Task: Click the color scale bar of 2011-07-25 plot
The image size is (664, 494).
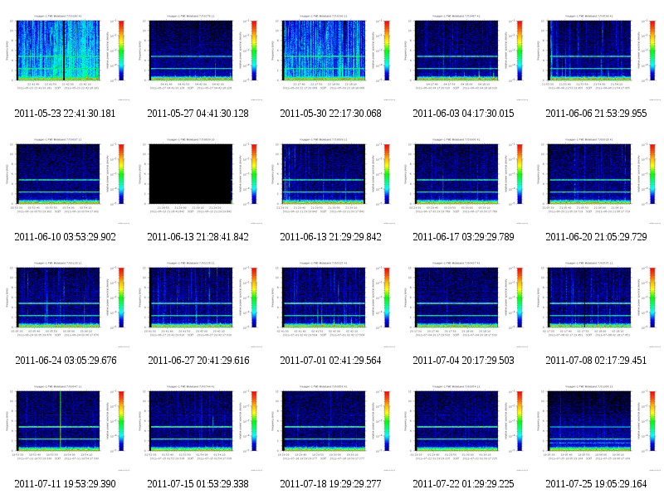Action: [x=652, y=421]
